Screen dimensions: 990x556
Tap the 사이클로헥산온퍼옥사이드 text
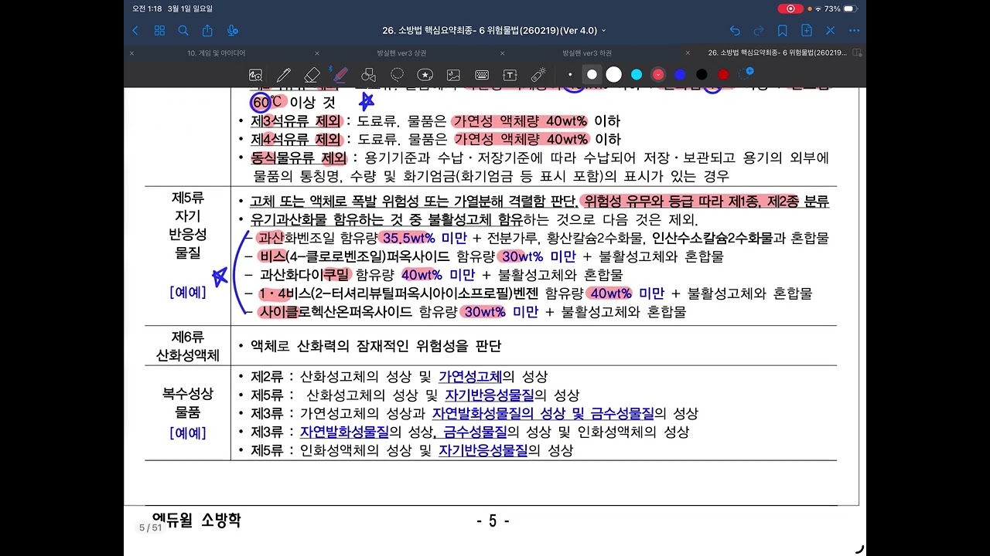(336, 312)
